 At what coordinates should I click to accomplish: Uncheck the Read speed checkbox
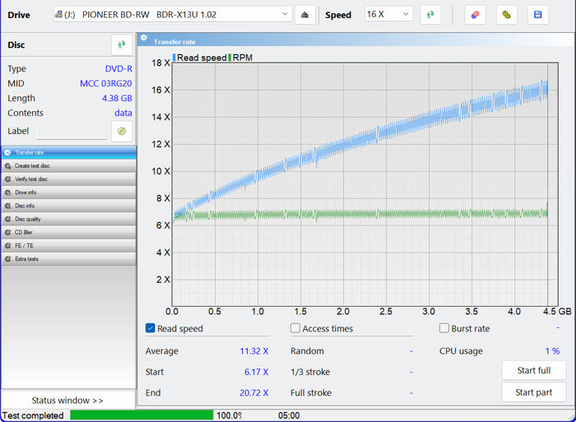pos(151,328)
